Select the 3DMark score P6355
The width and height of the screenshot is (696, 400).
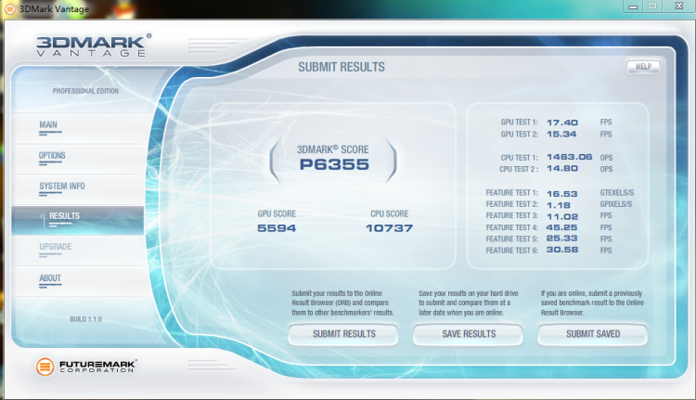click(x=334, y=164)
